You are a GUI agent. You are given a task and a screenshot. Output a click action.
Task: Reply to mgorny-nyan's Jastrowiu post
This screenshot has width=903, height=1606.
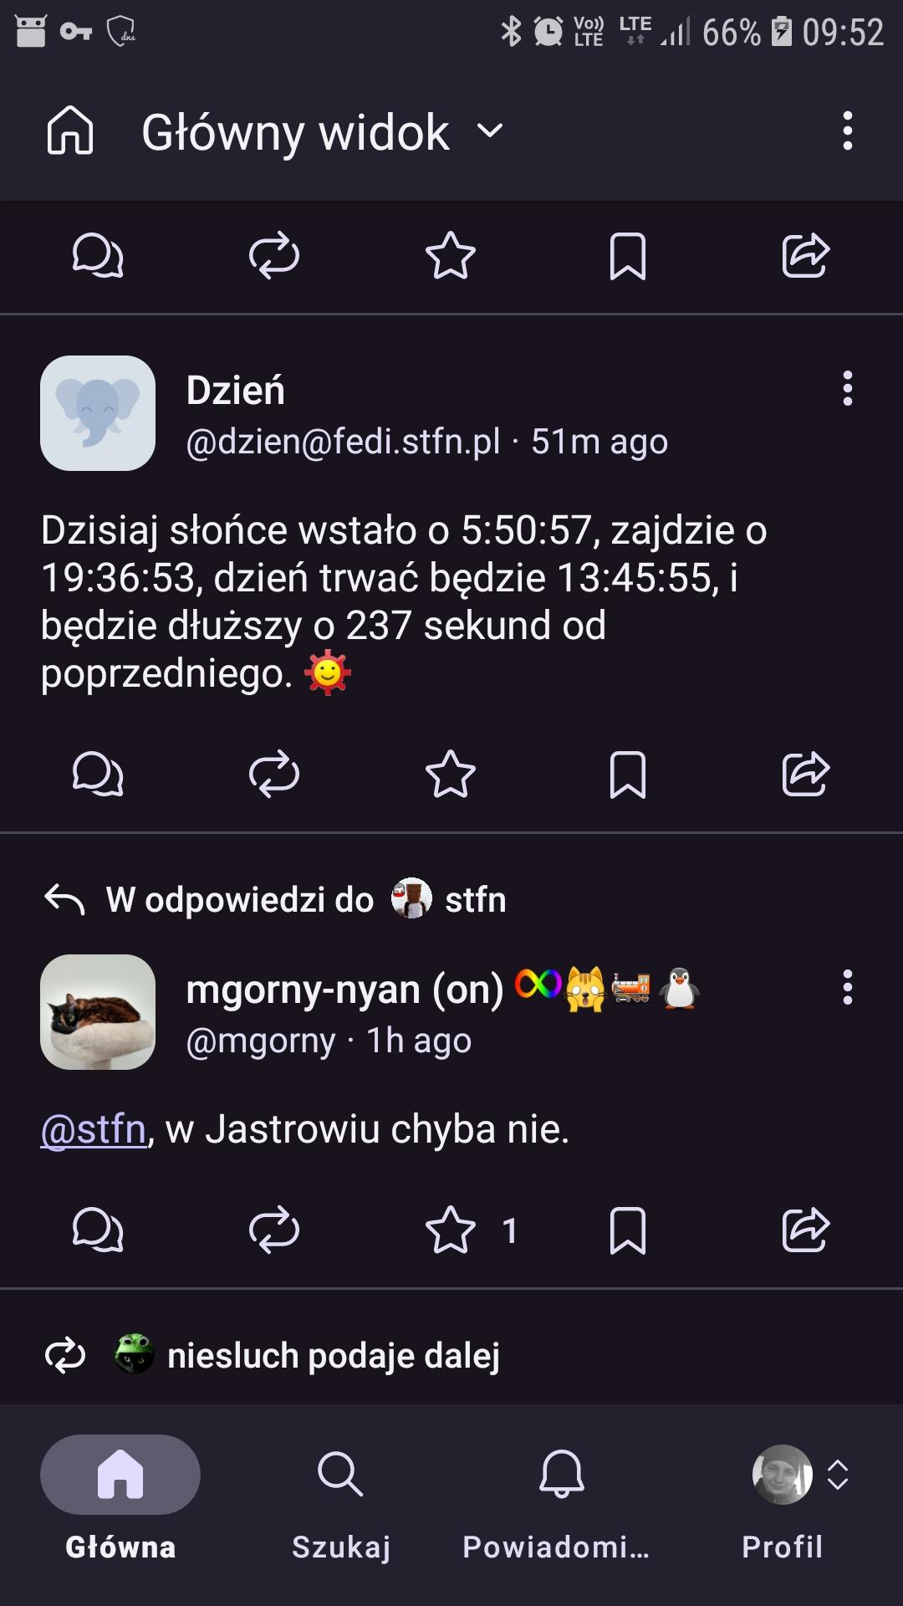click(98, 1230)
